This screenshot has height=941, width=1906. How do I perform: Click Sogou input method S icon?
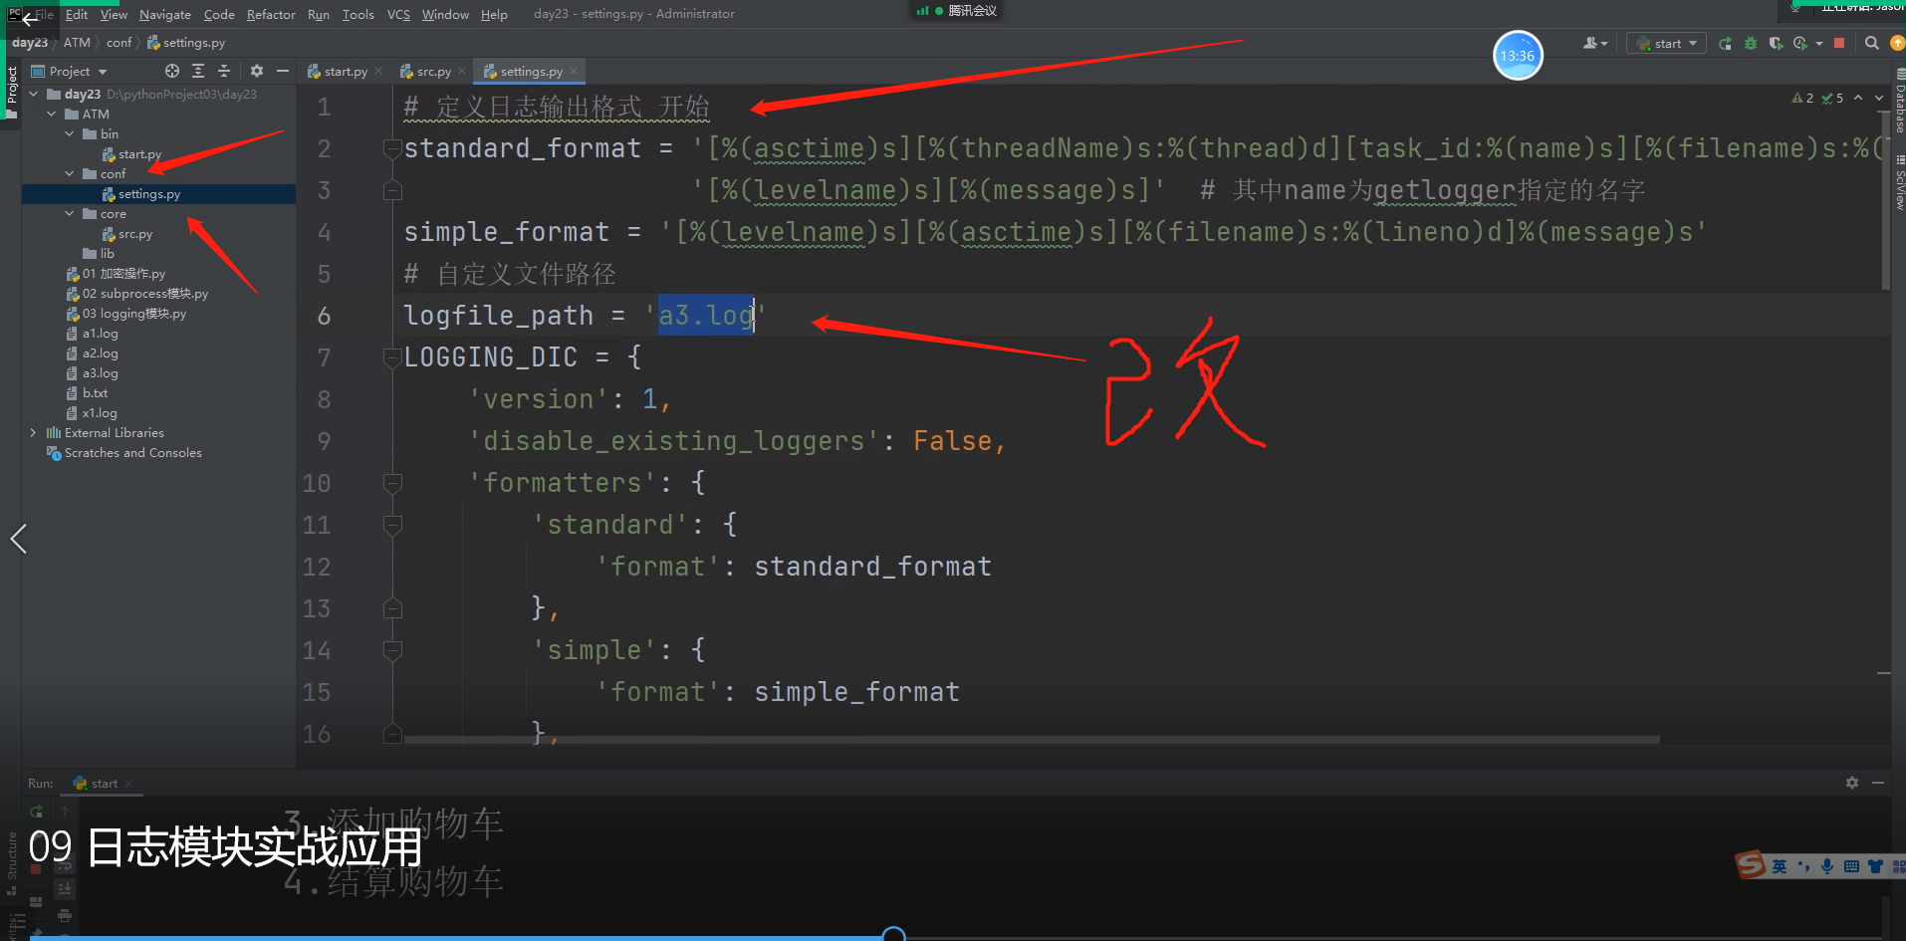[1751, 864]
